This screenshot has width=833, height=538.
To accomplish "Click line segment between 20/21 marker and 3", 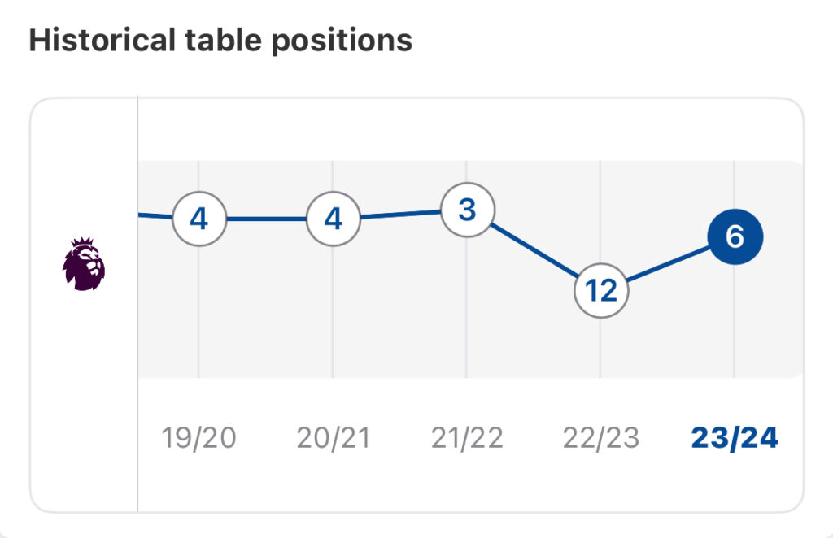I will (x=400, y=214).
